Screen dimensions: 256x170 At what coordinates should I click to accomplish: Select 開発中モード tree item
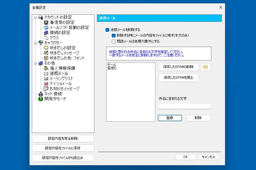pos(55,99)
